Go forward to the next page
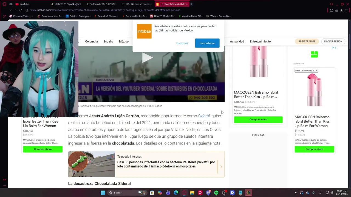 [16, 10]
